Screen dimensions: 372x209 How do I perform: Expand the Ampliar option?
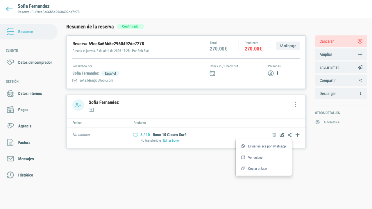point(341,54)
